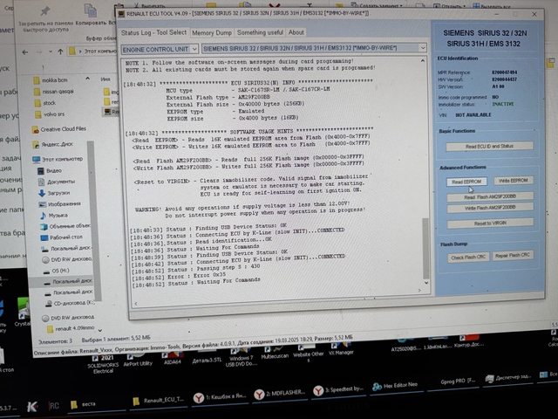Open Документы in Explorer sidebar

tap(57, 182)
